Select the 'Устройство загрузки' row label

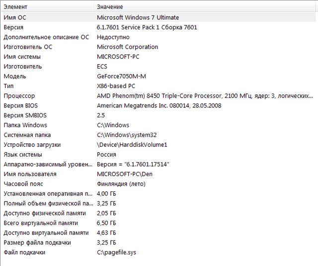32,145
